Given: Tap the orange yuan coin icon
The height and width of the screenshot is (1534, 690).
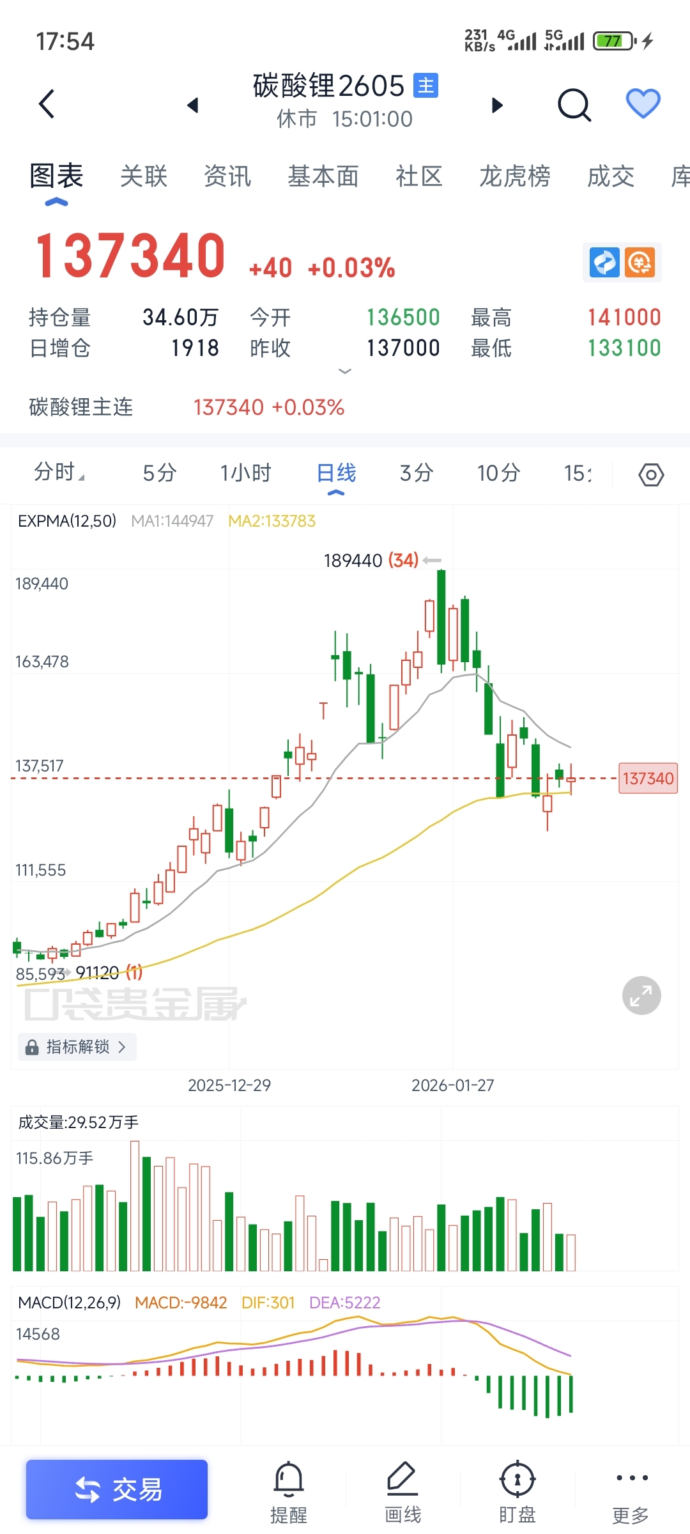Looking at the screenshot, I should 640,262.
